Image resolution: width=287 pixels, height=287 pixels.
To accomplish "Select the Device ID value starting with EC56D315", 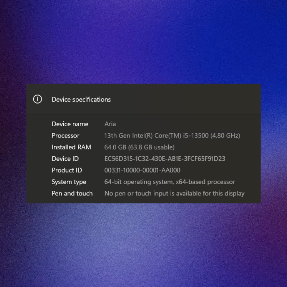I will tap(165, 159).
